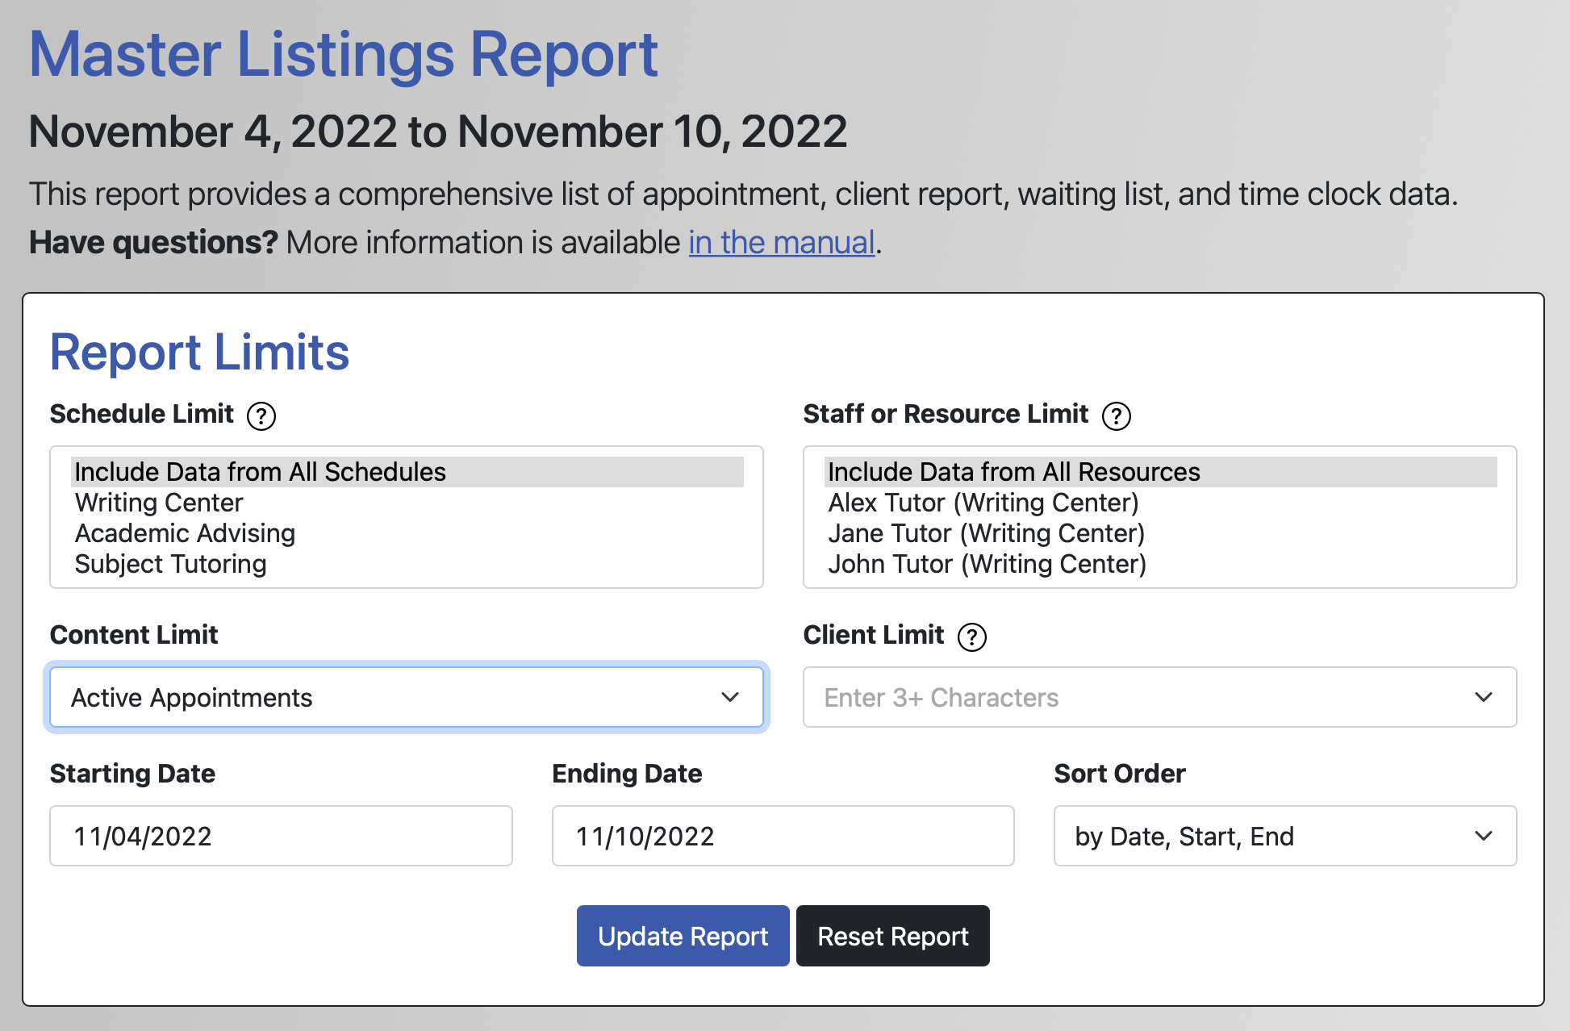The image size is (1570, 1031).
Task: Select Include Data from All Schedules
Action: pos(260,471)
